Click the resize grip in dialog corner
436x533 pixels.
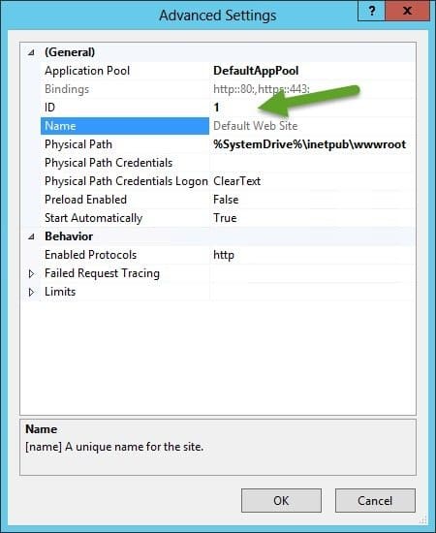(x=423, y=519)
